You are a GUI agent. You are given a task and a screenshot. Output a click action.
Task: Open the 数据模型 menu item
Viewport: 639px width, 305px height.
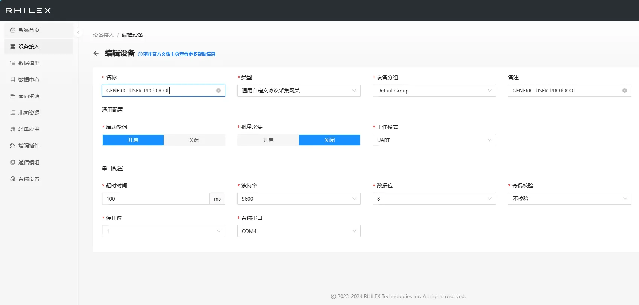(39, 63)
